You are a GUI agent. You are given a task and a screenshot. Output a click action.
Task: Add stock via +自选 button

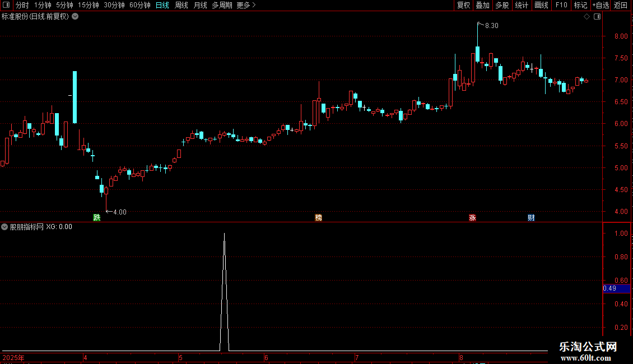pyautogui.click(x=601, y=5)
